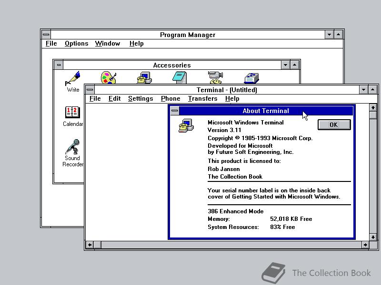This screenshot has height=285, width=381.
Task: Click Terminal horizontal scrollbar left arrow
Action: pyautogui.click(x=90, y=245)
